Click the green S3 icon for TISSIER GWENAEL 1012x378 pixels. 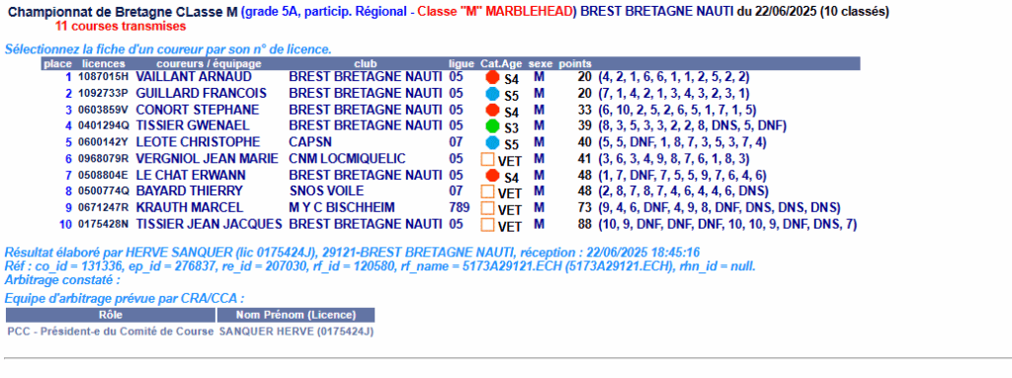coord(492,125)
